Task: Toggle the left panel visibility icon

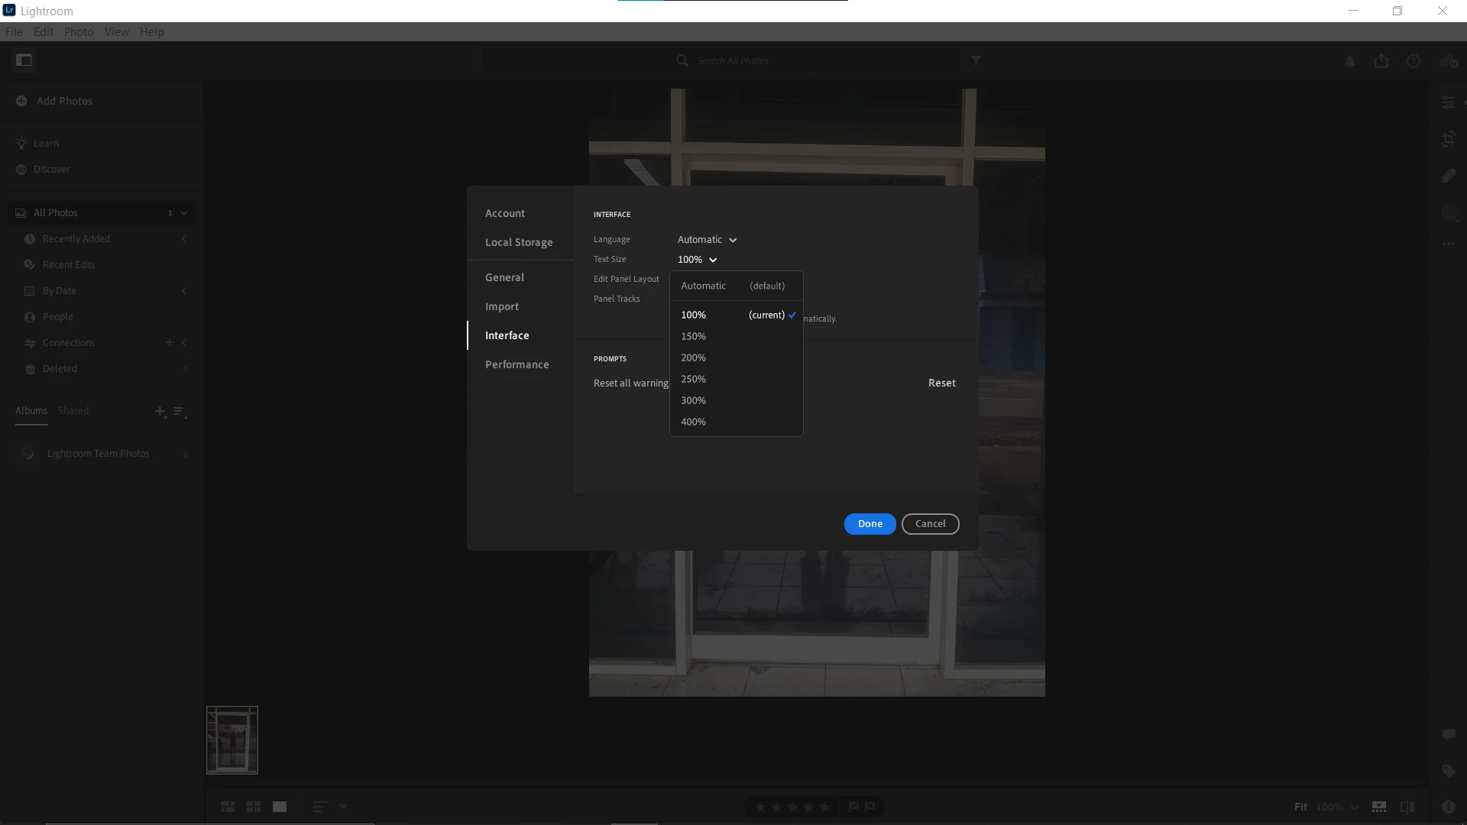Action: pos(24,60)
